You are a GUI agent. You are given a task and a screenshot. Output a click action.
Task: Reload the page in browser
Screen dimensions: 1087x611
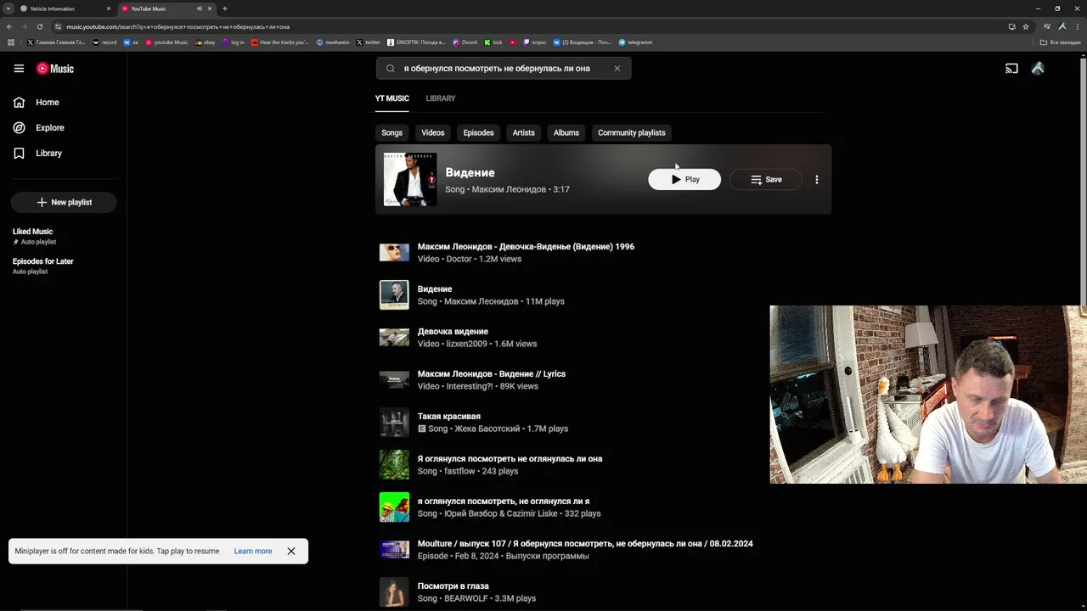coord(39,26)
